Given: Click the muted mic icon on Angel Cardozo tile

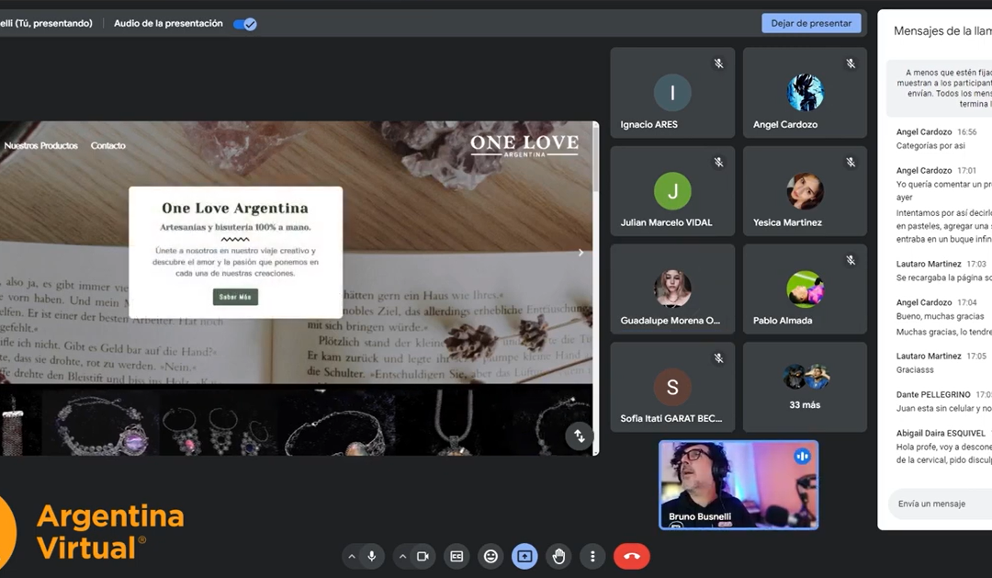Looking at the screenshot, I should pos(851,63).
